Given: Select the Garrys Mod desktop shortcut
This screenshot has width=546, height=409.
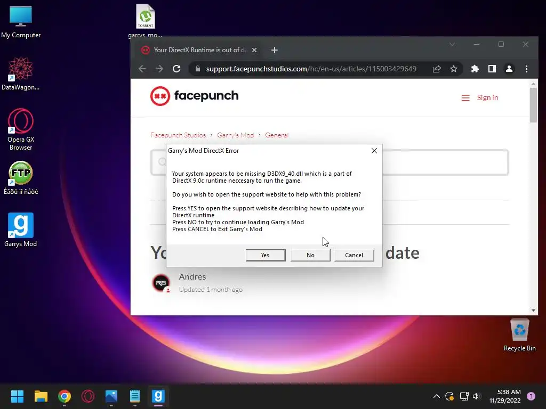Looking at the screenshot, I should 21,230.
